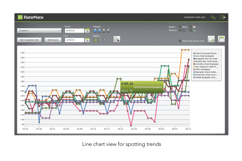Disable the Show best prices only checkbox
The width and height of the screenshot is (242, 161).
coord(180,41)
